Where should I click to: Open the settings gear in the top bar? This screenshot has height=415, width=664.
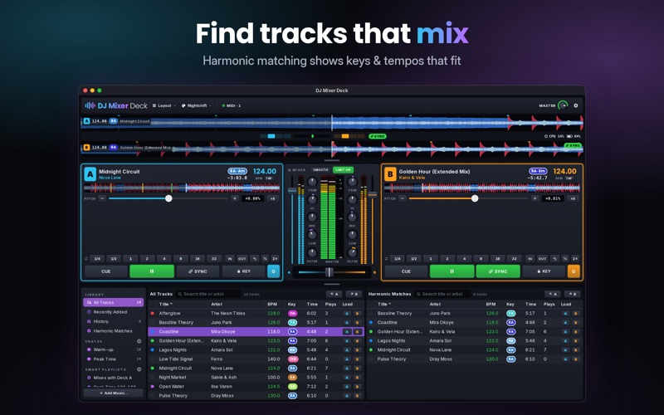(575, 105)
